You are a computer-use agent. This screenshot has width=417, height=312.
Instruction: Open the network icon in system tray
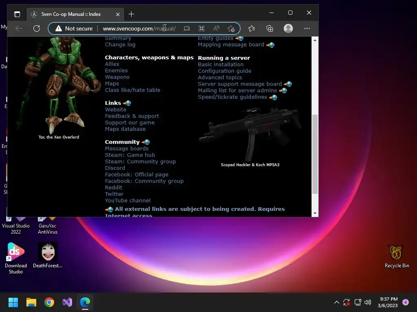click(x=358, y=302)
